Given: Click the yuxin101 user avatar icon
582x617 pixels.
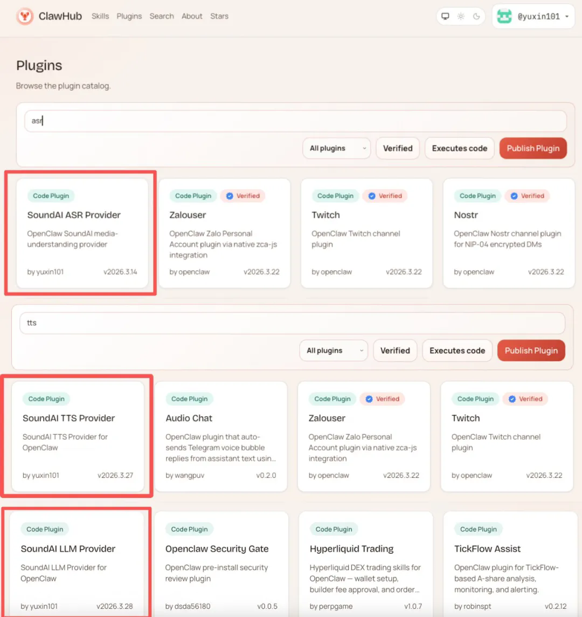Looking at the screenshot, I should (504, 16).
